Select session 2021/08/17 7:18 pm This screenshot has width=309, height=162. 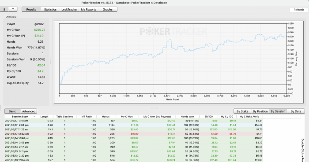coord(134,121)
